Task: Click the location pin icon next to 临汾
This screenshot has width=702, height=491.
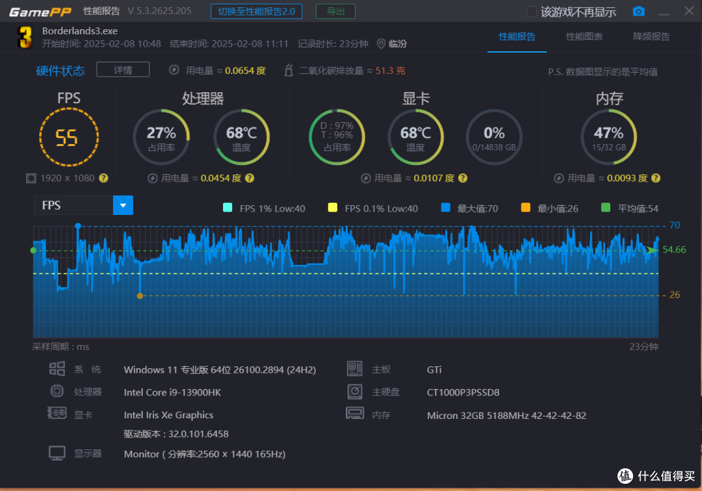Action: [x=381, y=44]
